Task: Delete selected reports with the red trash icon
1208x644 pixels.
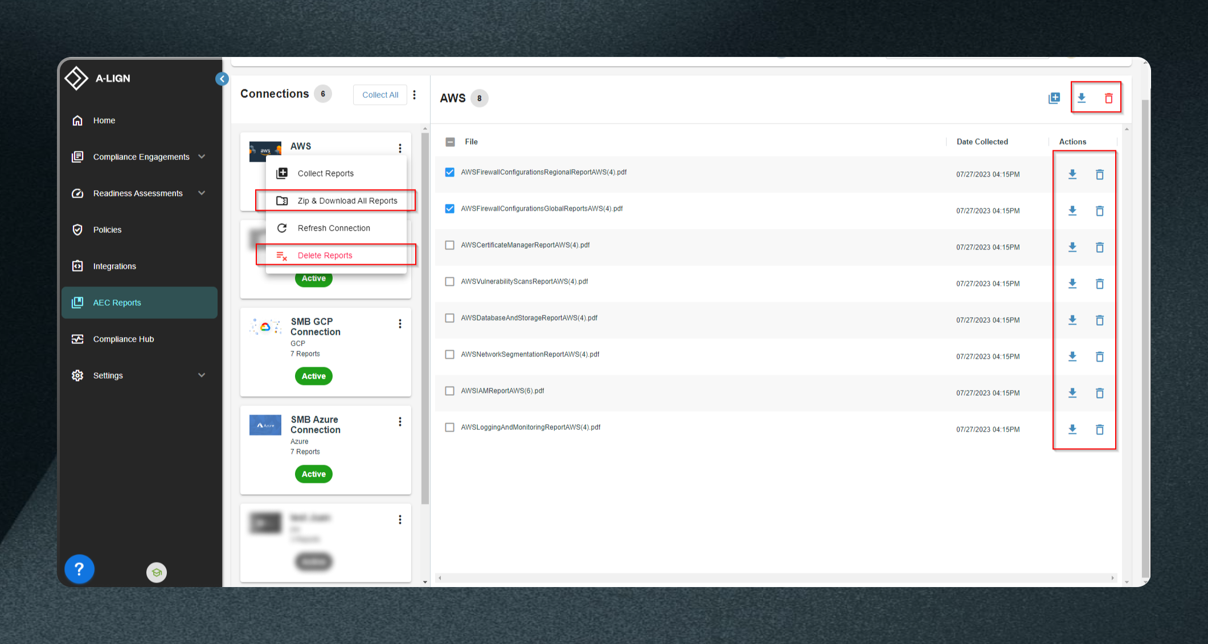Action: point(1108,98)
